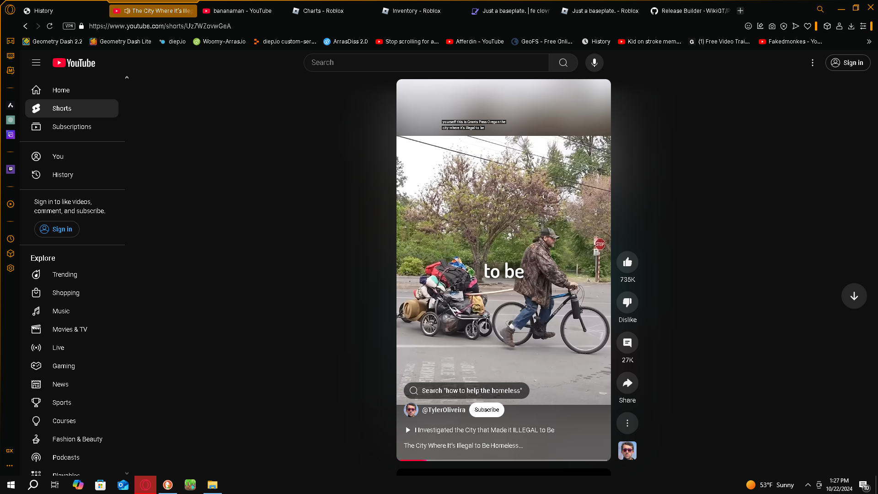The image size is (878, 494).
Task: Open the comments via the 27K icon
Action: coord(627,343)
